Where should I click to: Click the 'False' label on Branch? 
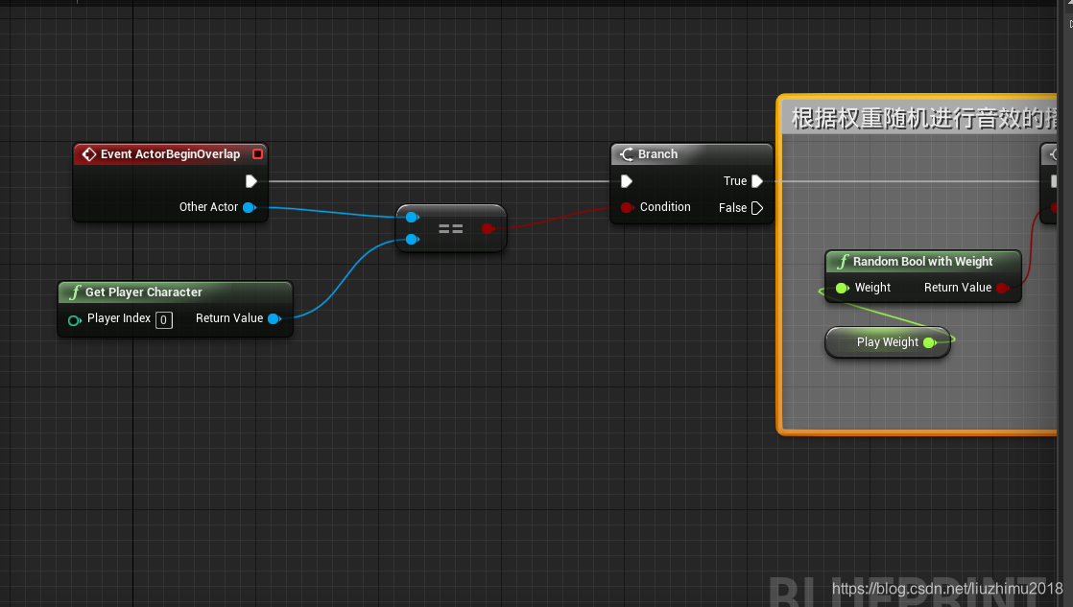pos(732,208)
